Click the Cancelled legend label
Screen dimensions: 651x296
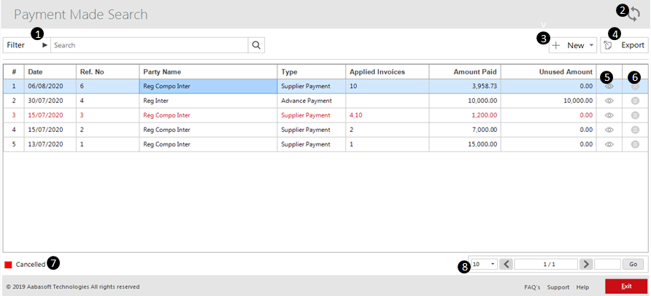31,265
